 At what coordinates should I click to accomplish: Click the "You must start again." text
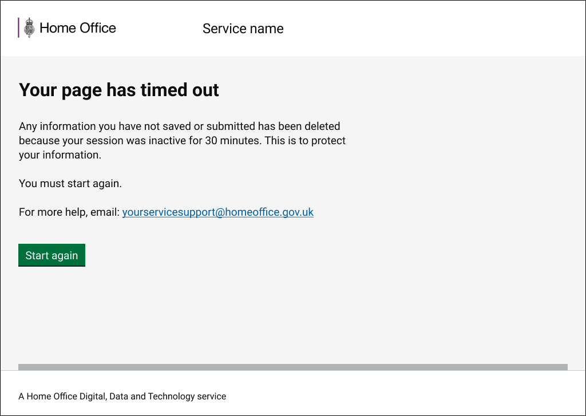point(70,184)
